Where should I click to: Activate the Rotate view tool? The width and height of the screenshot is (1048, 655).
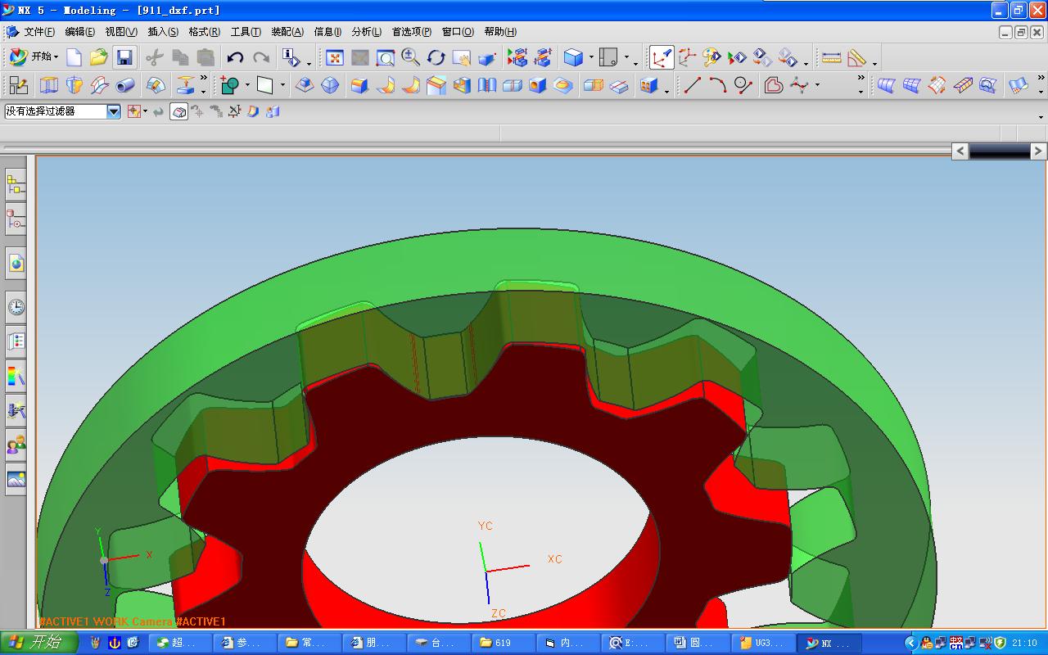coord(436,57)
